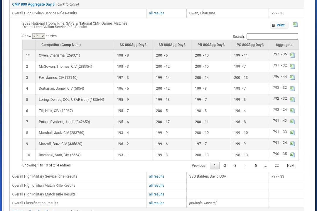Open Excel icon in Loring, Denise row

pos(292,99)
